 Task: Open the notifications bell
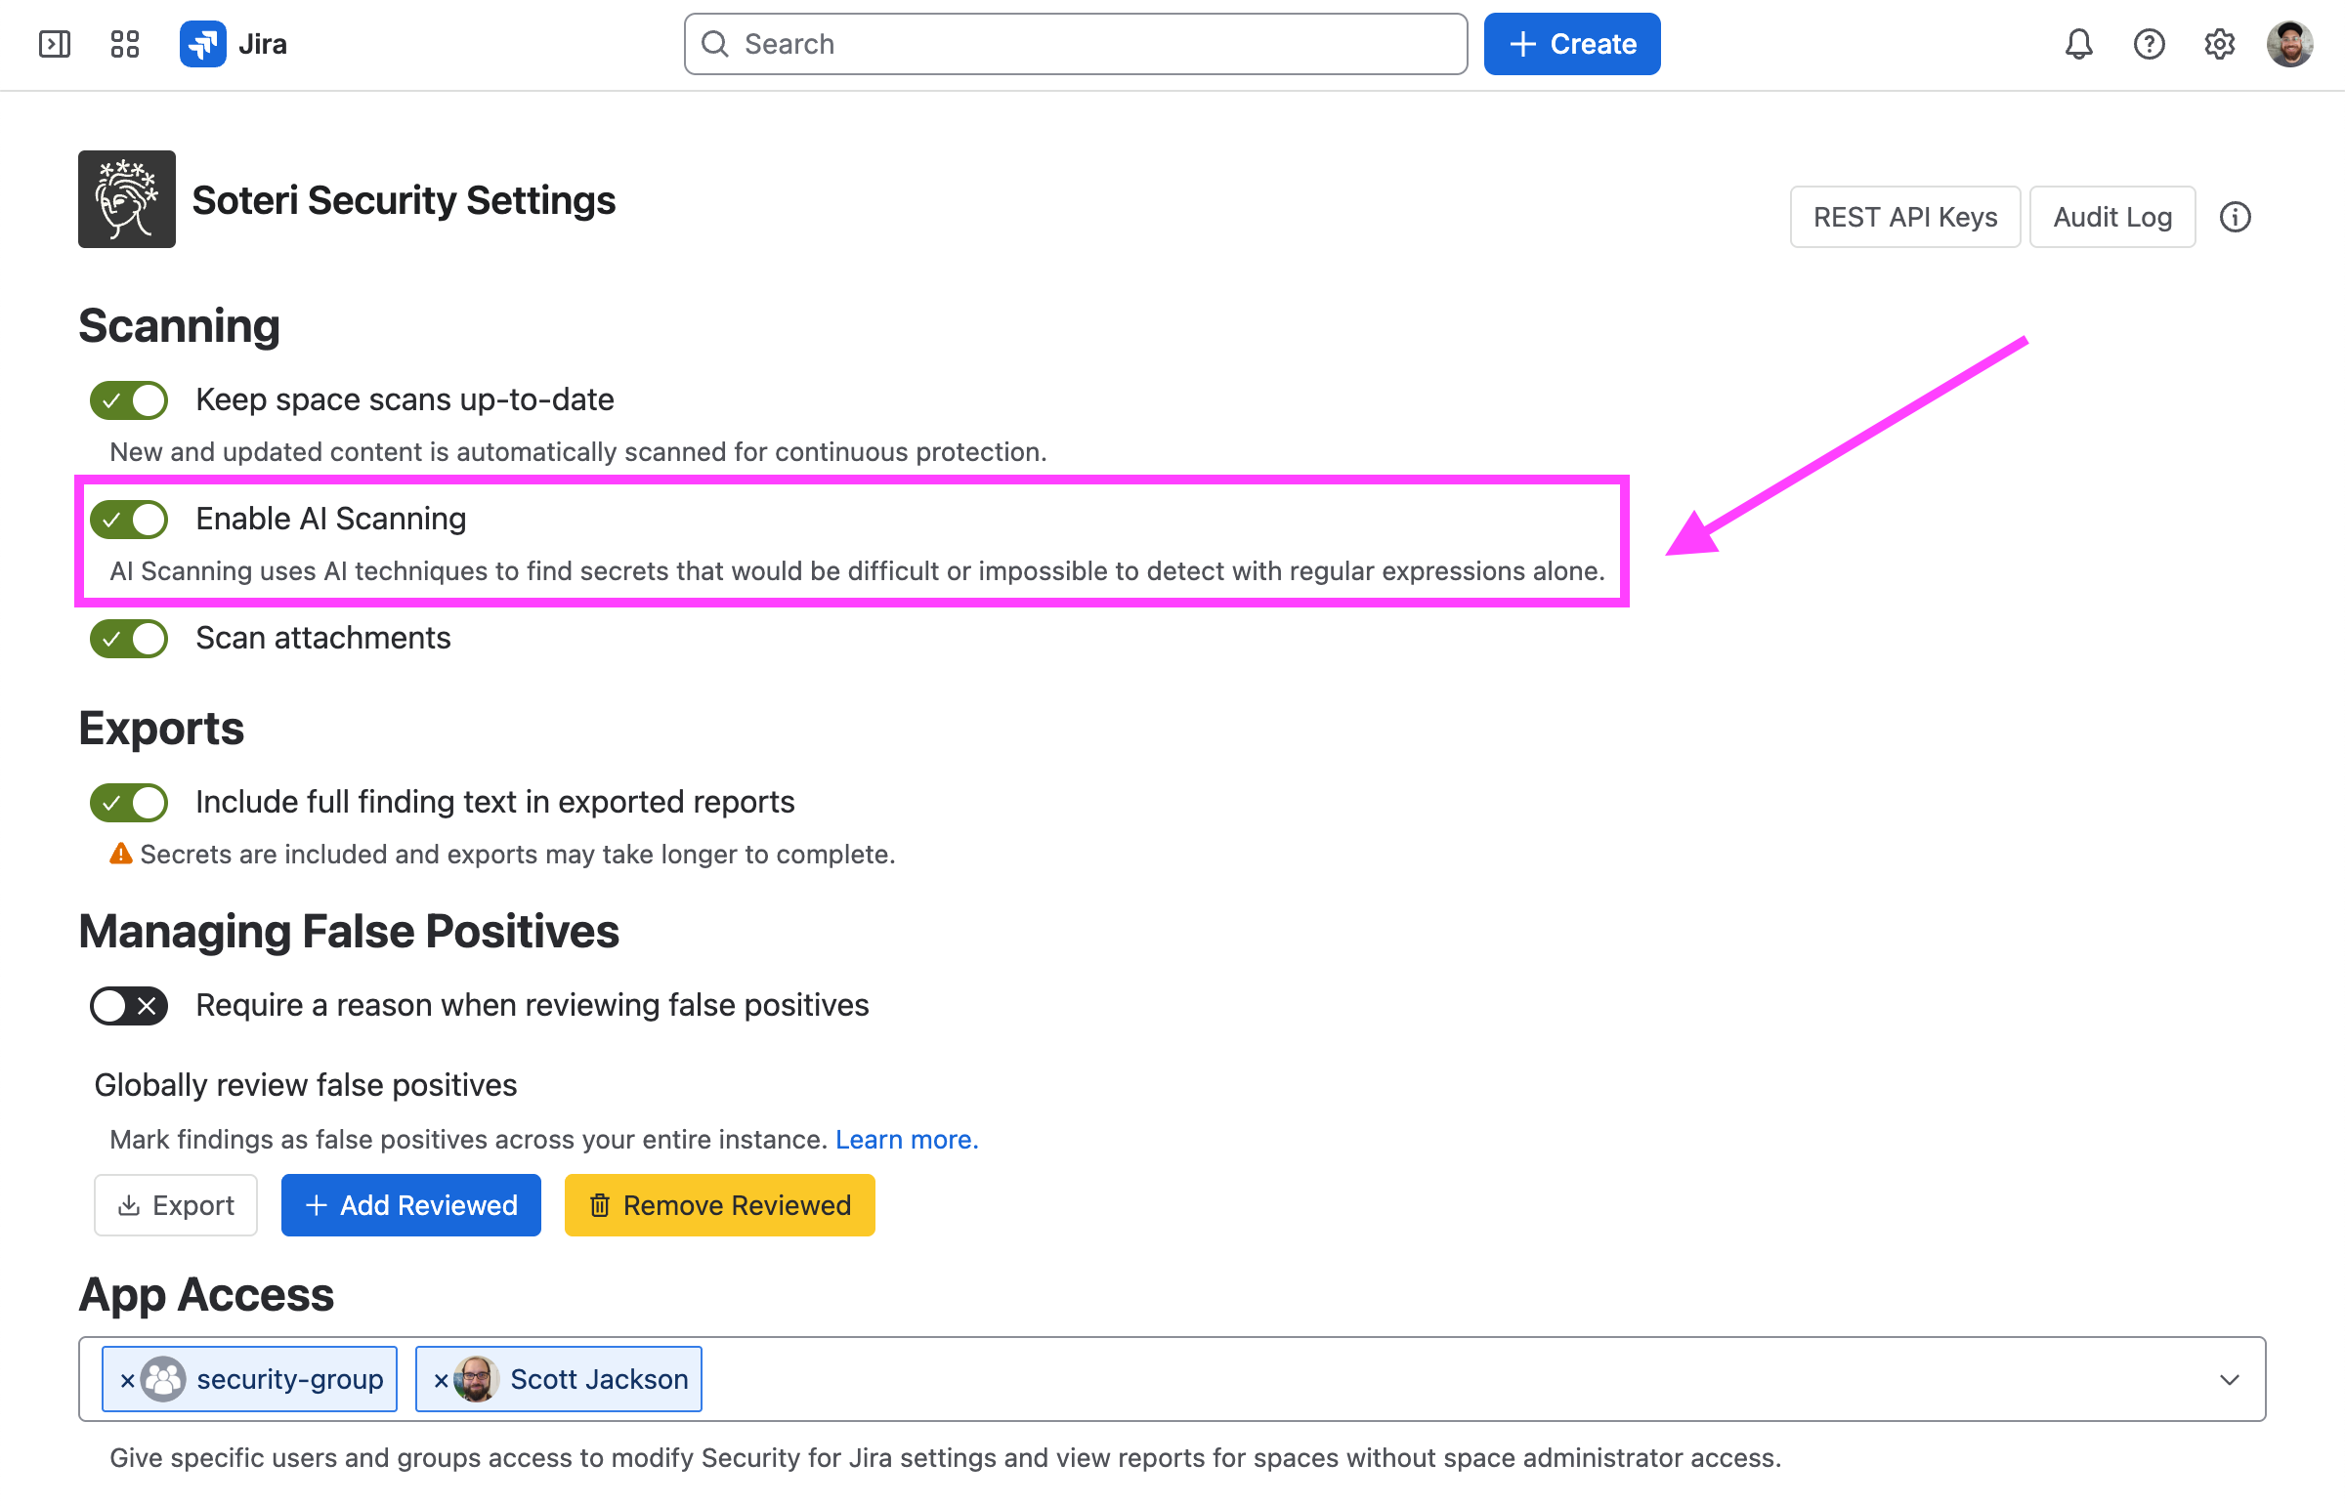click(2078, 44)
